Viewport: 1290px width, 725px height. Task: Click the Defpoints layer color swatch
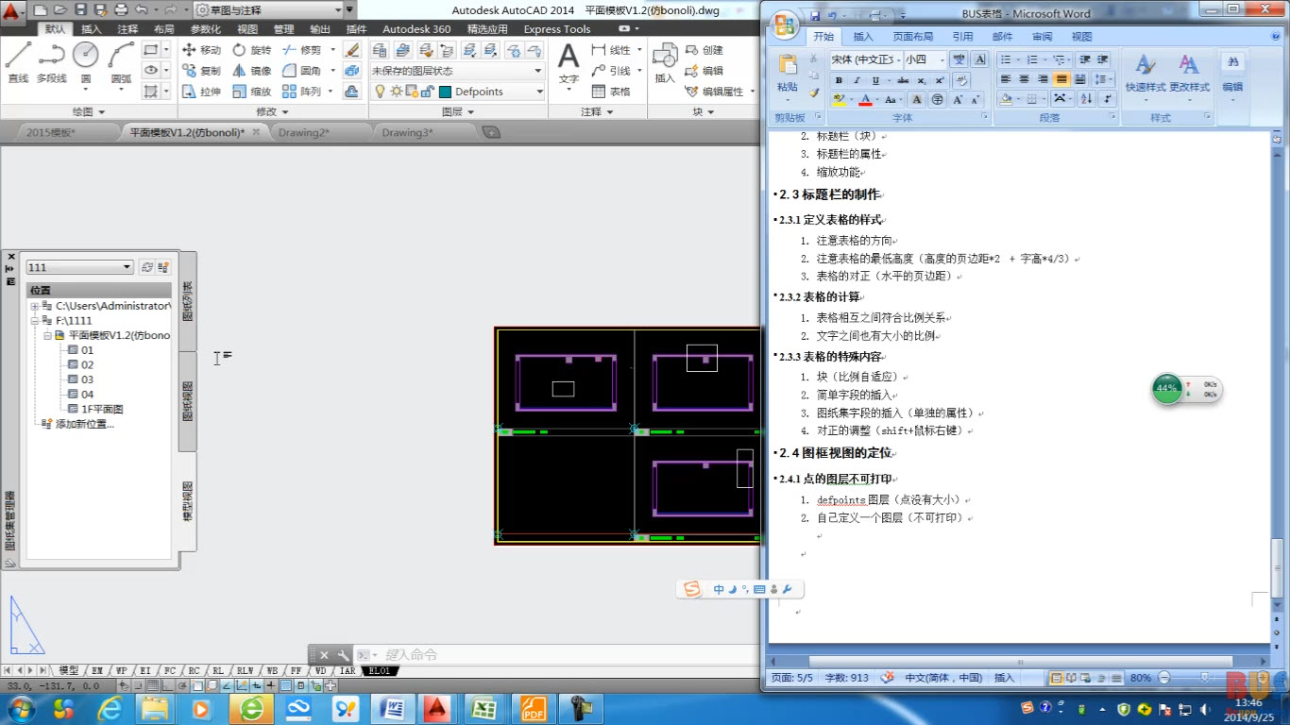pyautogui.click(x=444, y=92)
